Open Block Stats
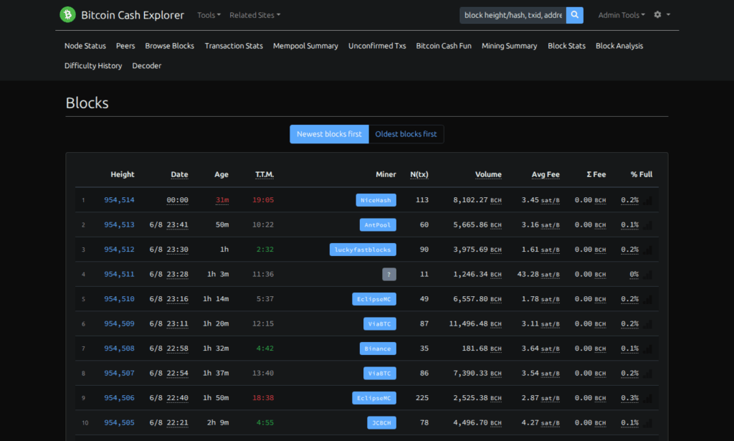This screenshot has width=734, height=441. 566,46
